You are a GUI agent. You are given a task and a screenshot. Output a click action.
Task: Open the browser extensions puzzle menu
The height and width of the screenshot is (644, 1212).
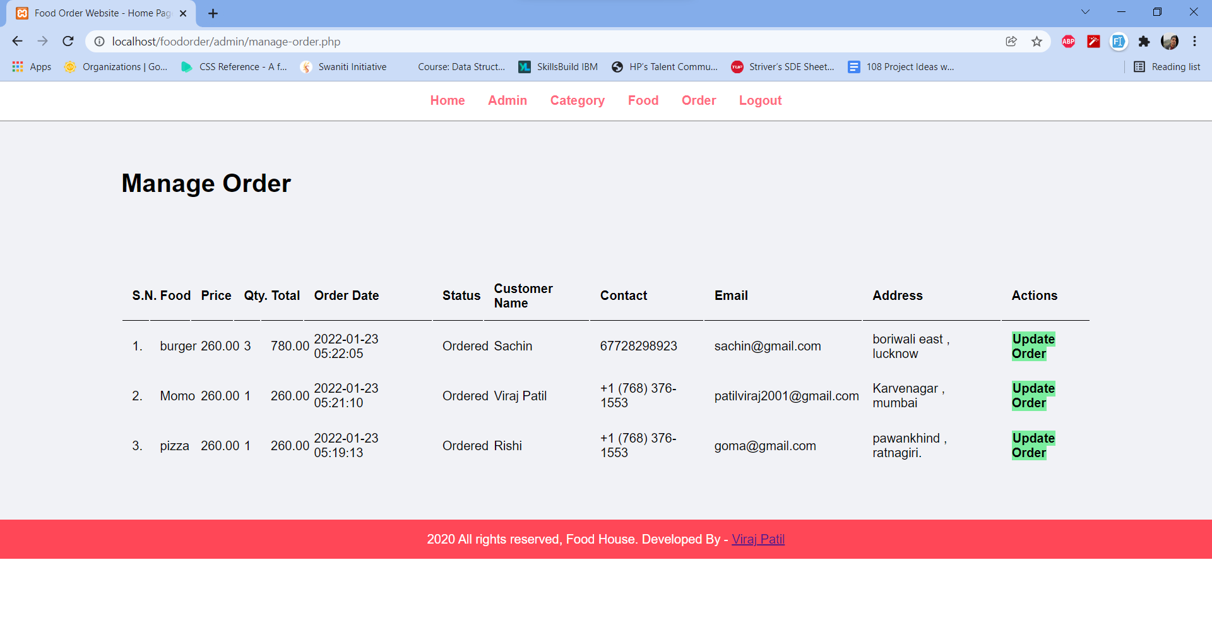tap(1144, 41)
